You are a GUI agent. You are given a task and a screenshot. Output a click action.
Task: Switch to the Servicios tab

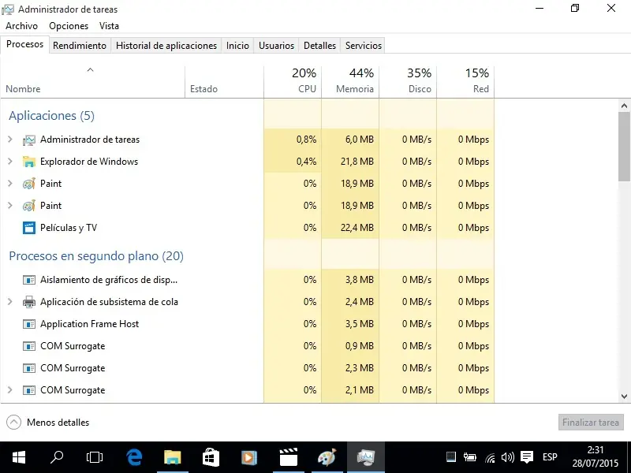364,46
